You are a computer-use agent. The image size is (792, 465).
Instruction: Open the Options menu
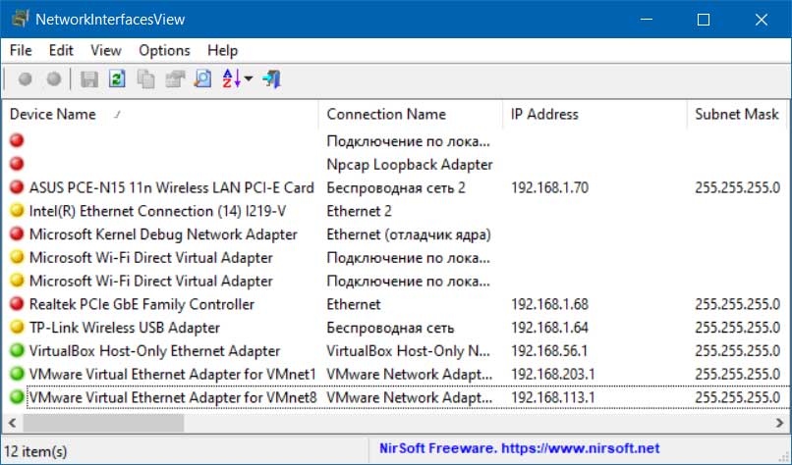(x=164, y=50)
